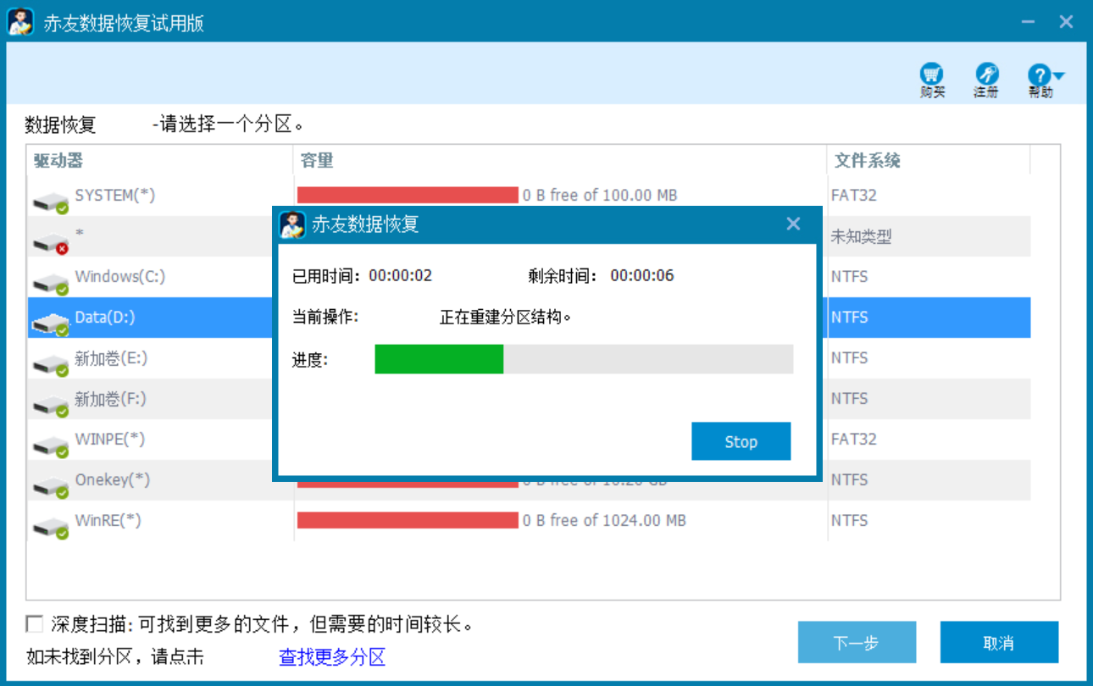This screenshot has height=686, width=1093.
Task: Click the 容量 column header
Action: pos(561,160)
